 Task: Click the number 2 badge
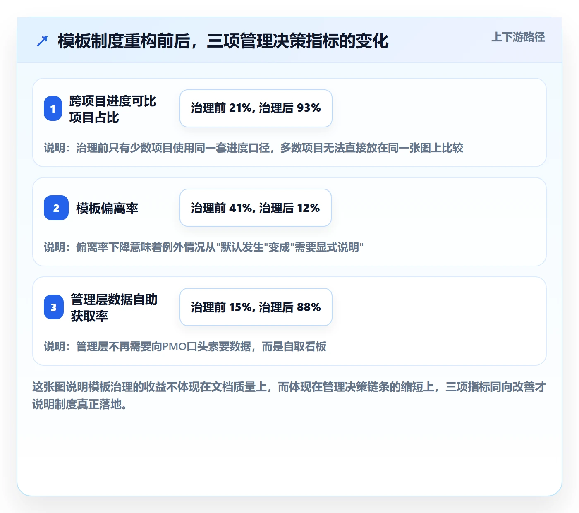[x=56, y=208]
